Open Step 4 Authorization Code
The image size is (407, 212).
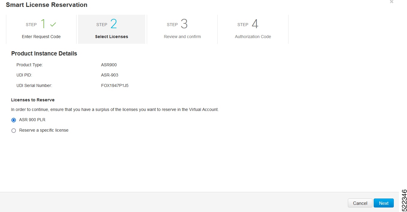click(x=253, y=29)
